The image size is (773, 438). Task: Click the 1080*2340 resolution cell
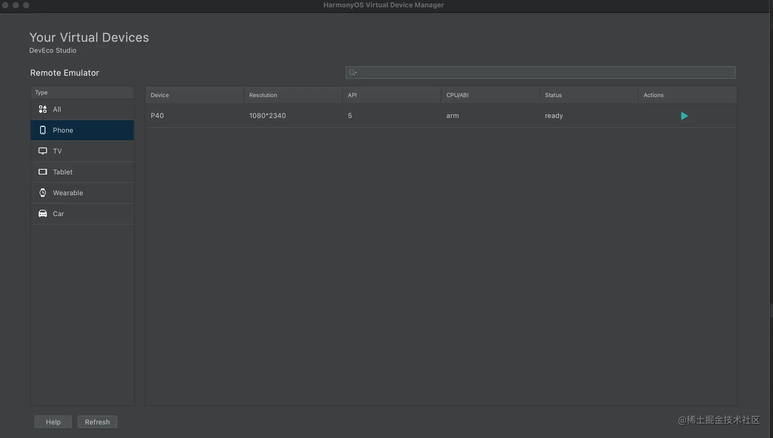pos(293,116)
